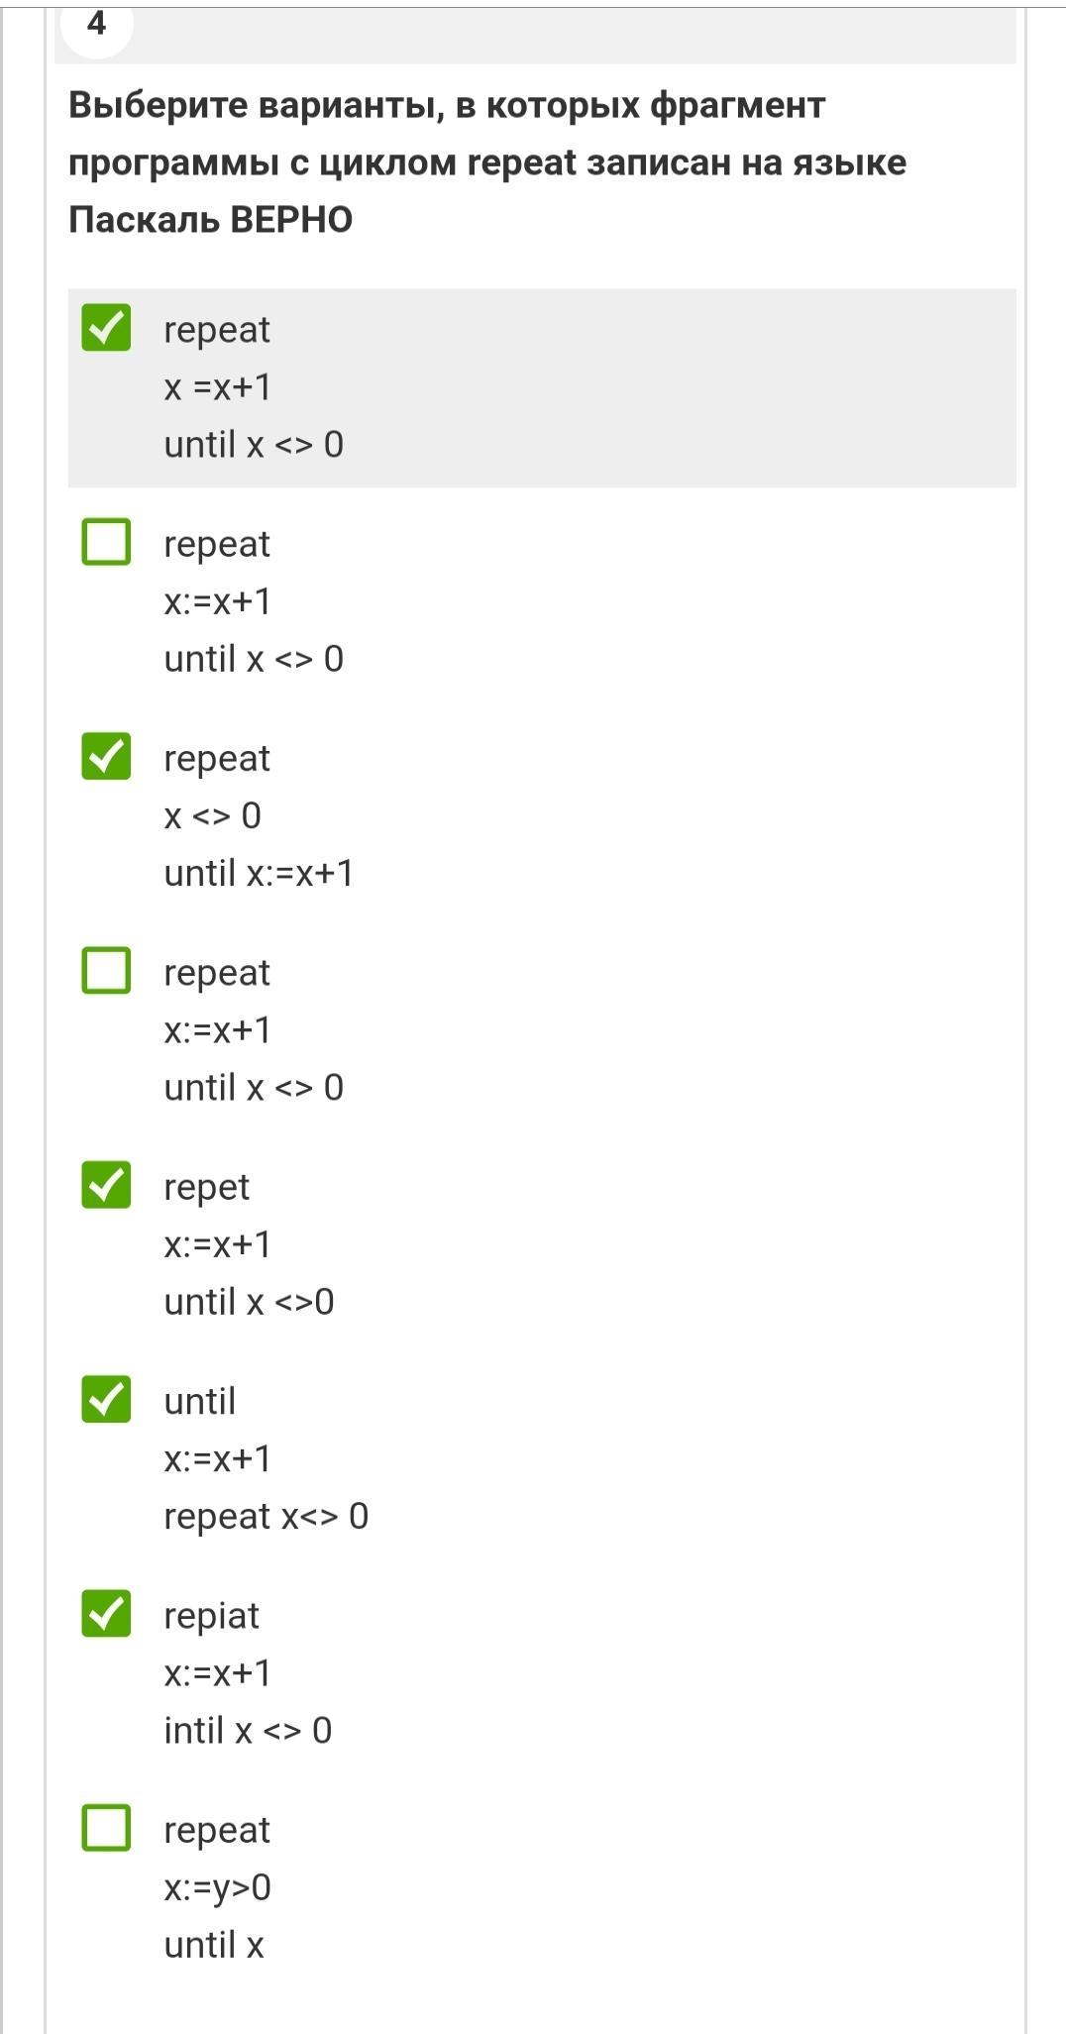Click the misspelled 'repiat' keyword
This screenshot has width=1066, height=2034.
click(x=211, y=1617)
